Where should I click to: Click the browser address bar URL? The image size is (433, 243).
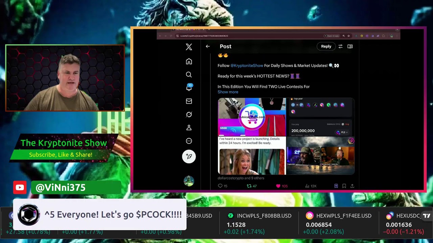click(x=204, y=36)
